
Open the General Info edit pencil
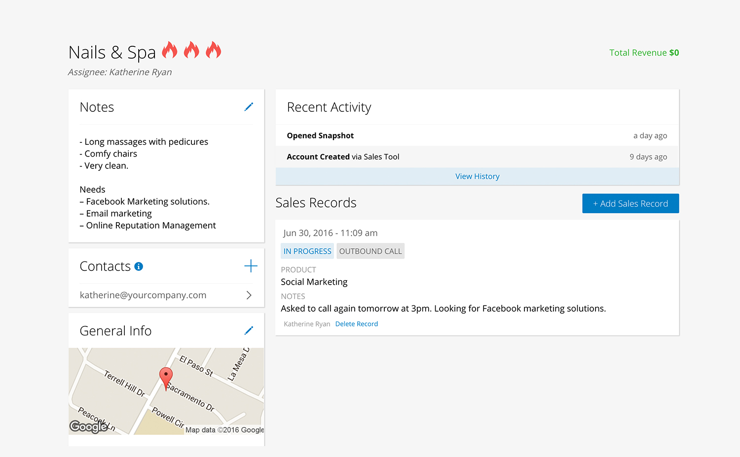coord(249,330)
